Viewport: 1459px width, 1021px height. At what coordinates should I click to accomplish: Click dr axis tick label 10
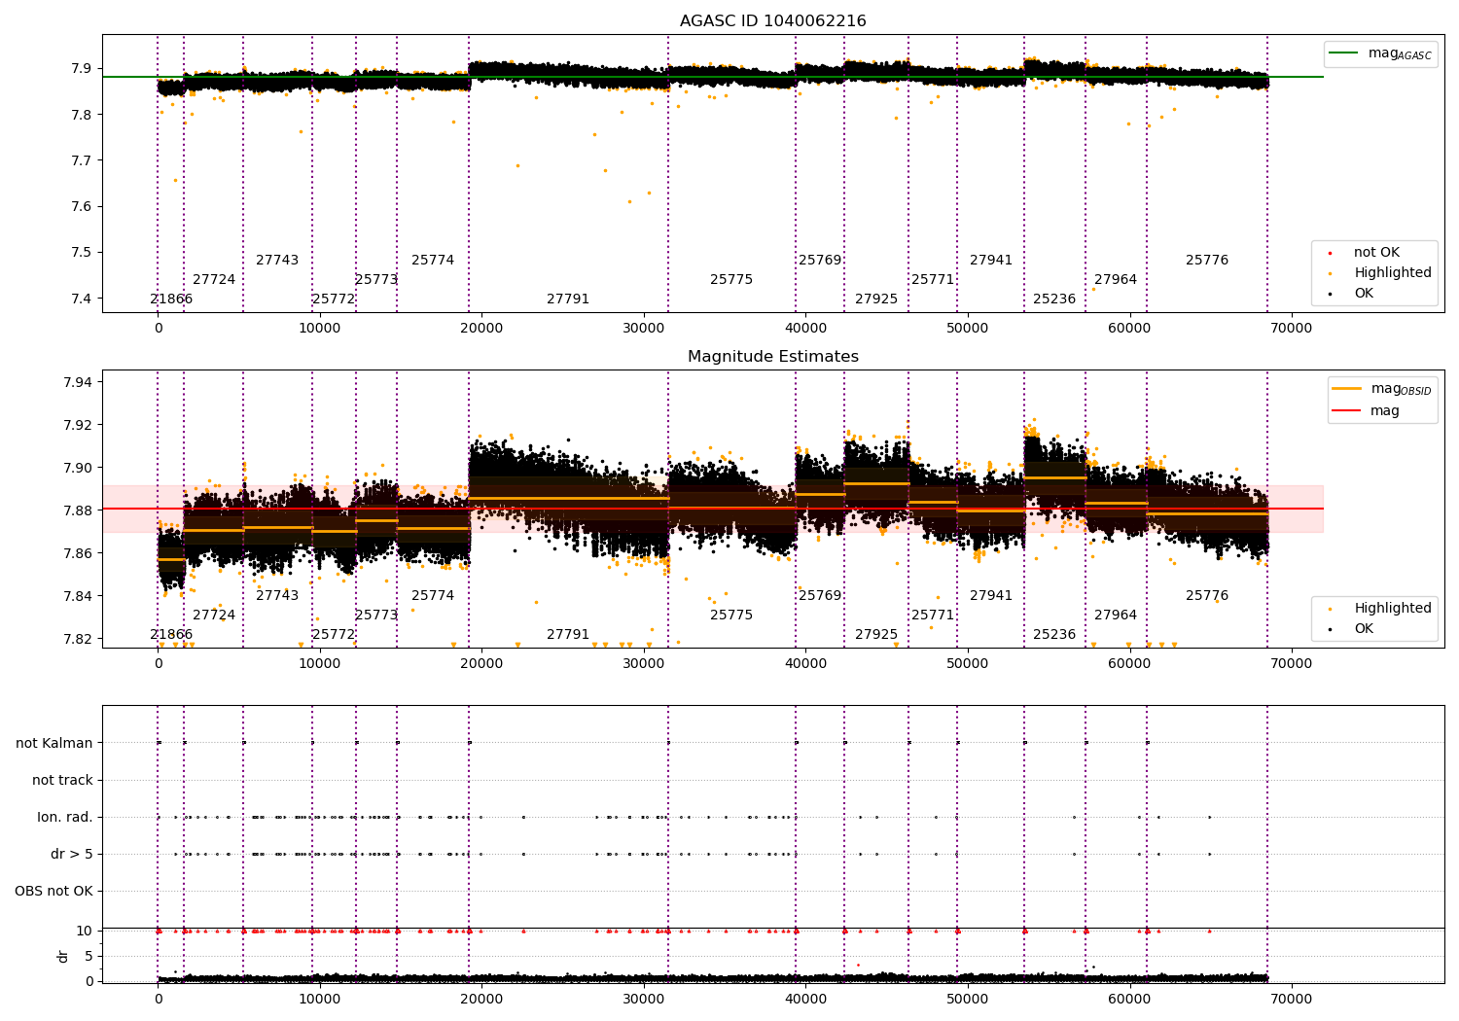(85, 931)
